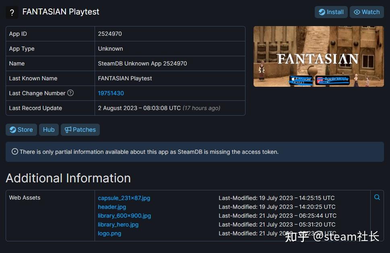Open change number 19751430
This screenshot has height=253, width=390.
tap(111, 93)
